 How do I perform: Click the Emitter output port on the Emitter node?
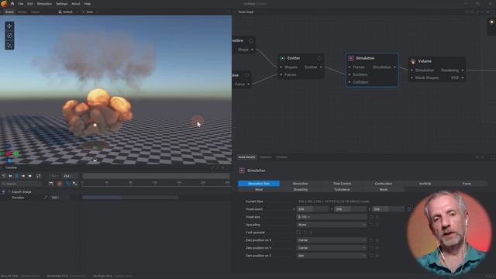(321, 67)
